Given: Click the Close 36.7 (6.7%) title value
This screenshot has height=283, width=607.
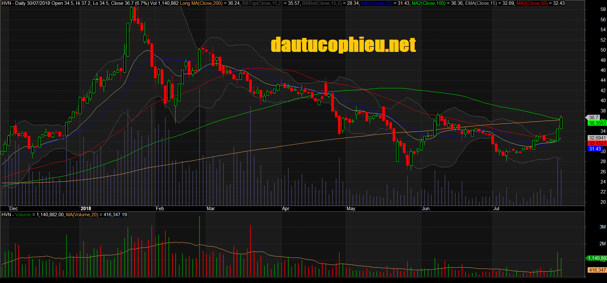Looking at the screenshot, I should coord(130,3).
